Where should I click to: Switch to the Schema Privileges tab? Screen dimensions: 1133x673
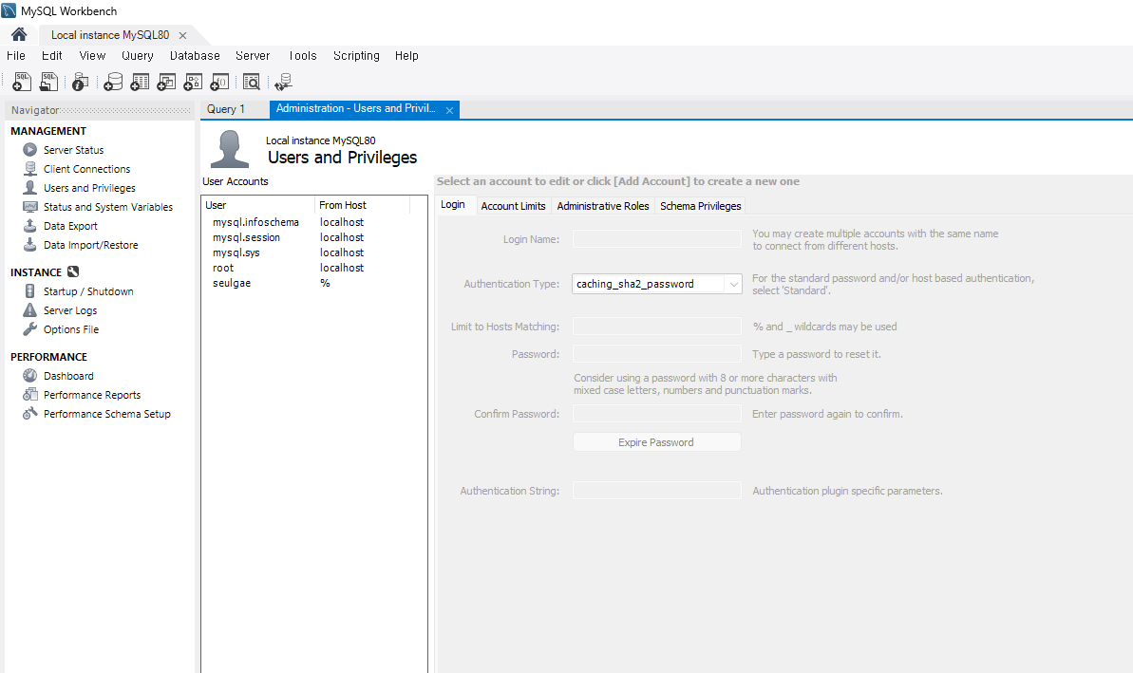tap(700, 206)
